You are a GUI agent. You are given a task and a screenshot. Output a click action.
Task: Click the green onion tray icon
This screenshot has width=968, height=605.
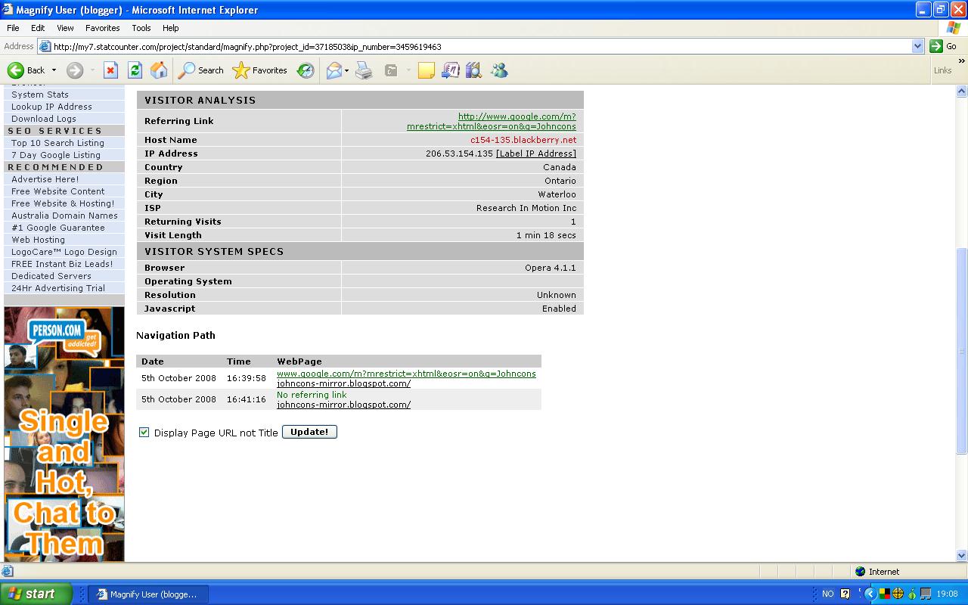click(912, 594)
